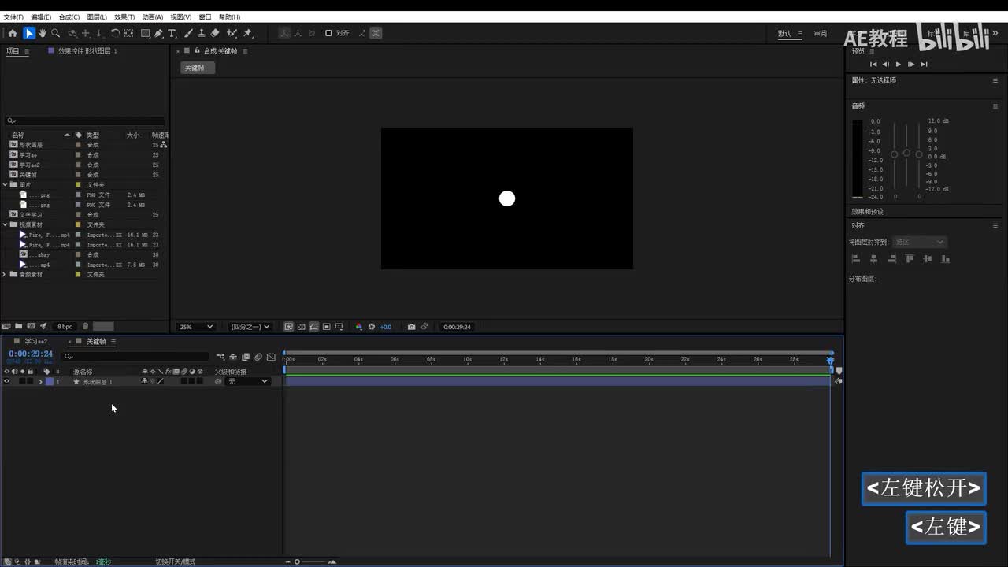Click the snapshot camera icon in viewer
Image resolution: width=1008 pixels, height=567 pixels.
click(411, 327)
